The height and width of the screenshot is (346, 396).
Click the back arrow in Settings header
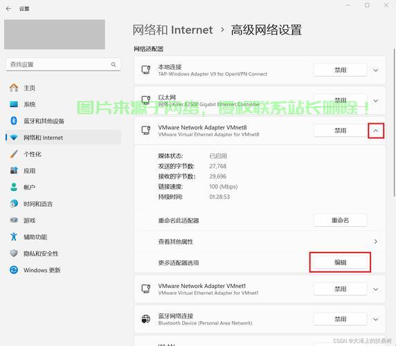click(8, 9)
